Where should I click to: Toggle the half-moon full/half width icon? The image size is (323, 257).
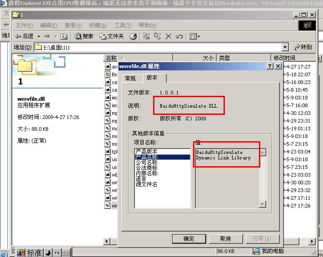48,252
